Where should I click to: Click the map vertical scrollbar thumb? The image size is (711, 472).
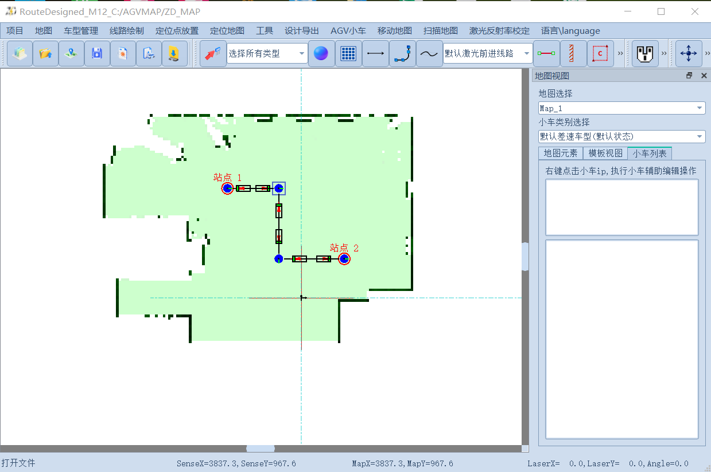[525, 257]
